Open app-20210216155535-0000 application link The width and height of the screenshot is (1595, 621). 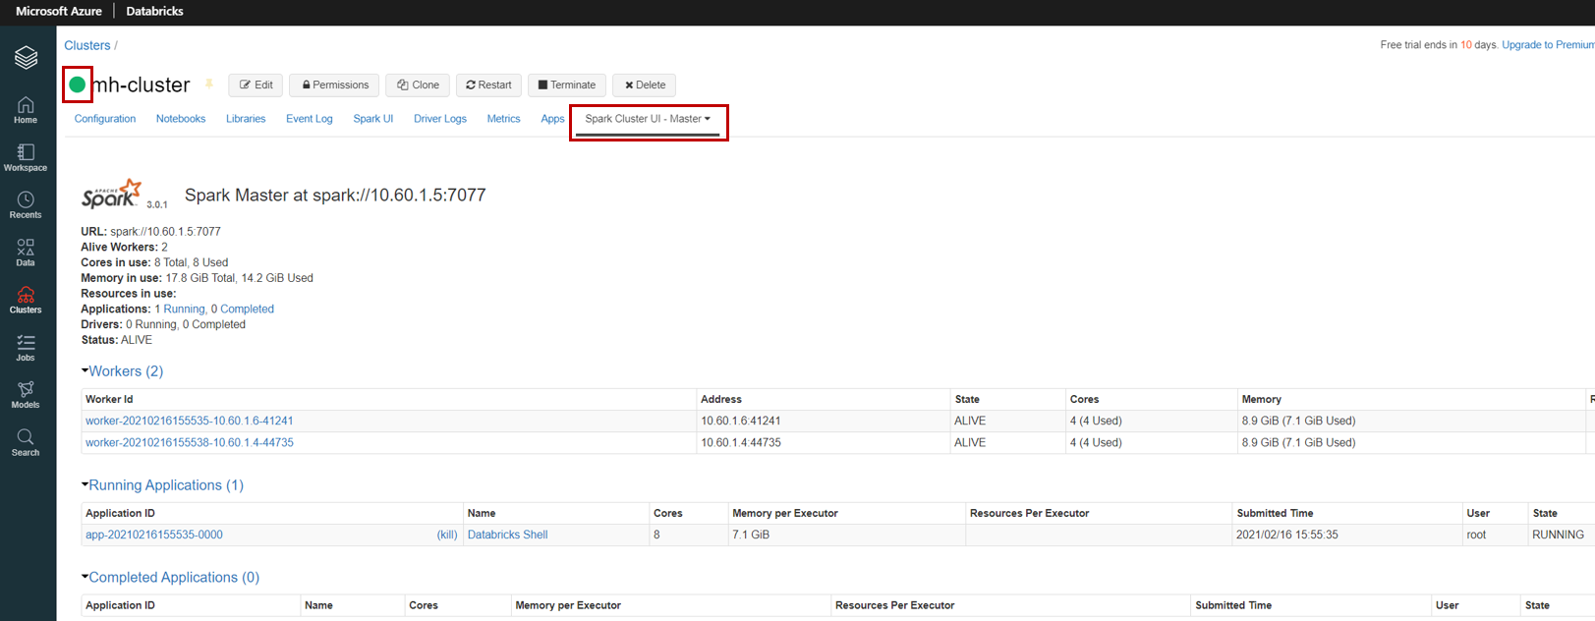[154, 536]
